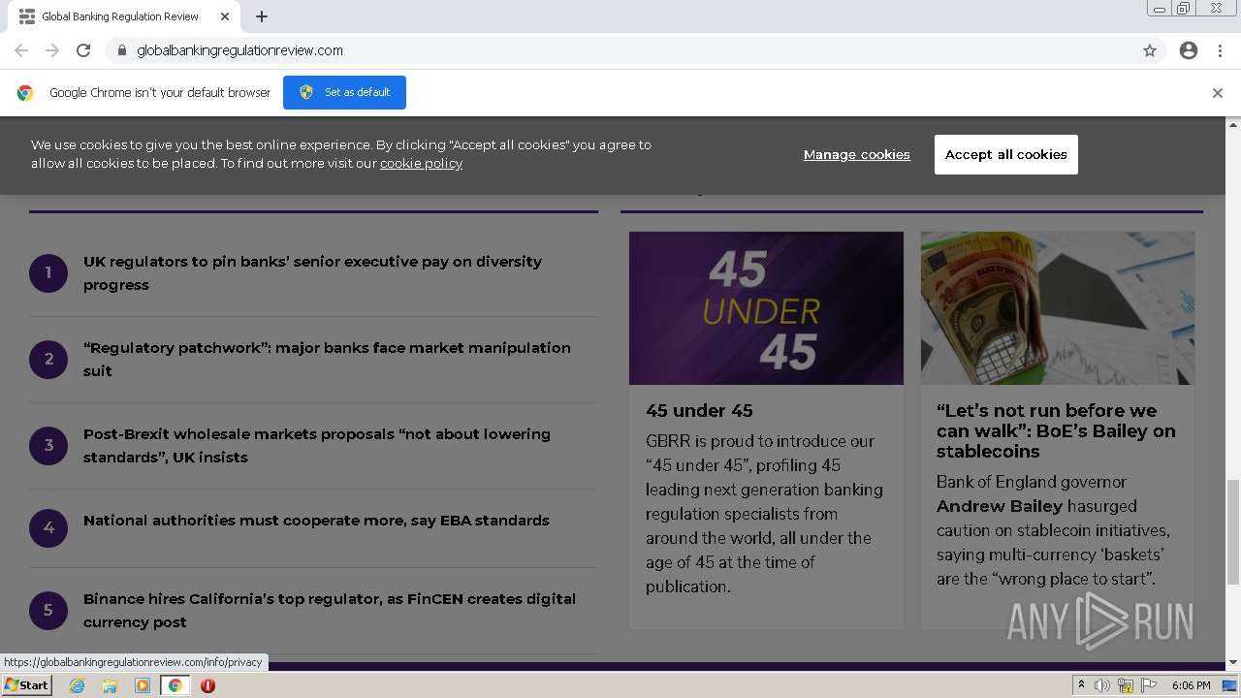
Task: Reload the page with refresh icon
Action: pos(83,50)
